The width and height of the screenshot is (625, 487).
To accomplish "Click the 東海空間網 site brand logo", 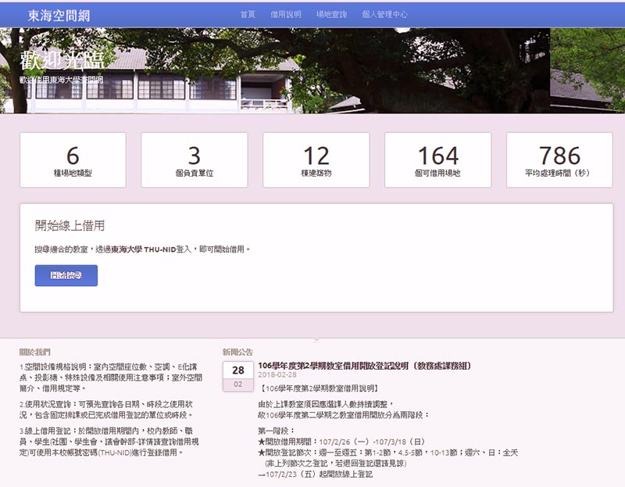I will pos(59,14).
